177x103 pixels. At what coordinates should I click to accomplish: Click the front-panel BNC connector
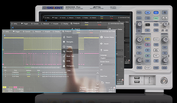pos(164,81)
